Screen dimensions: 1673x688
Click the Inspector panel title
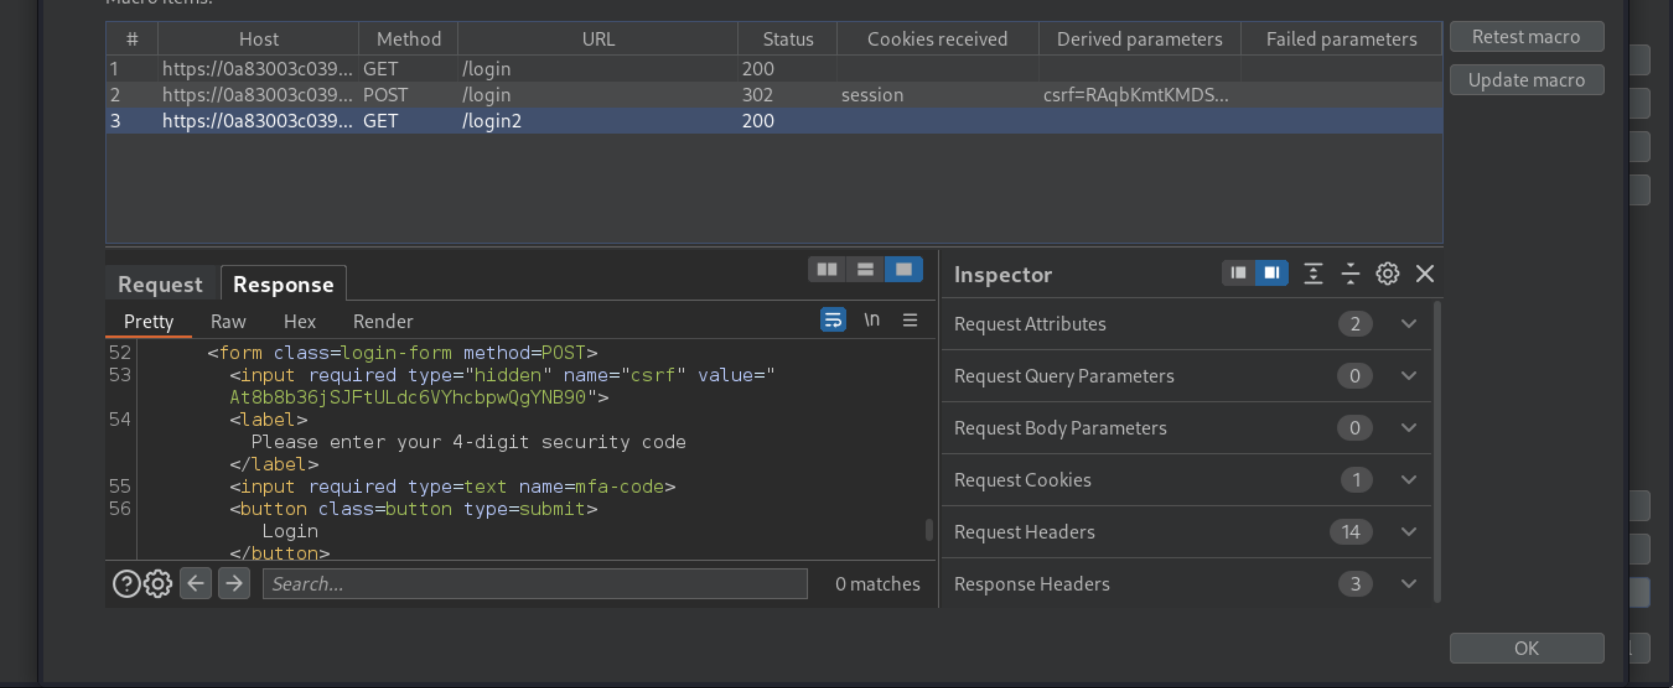pos(1003,274)
